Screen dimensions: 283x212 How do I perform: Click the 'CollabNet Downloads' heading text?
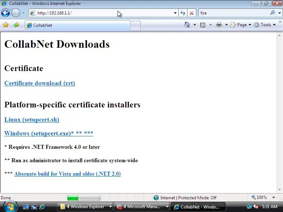coord(57,44)
